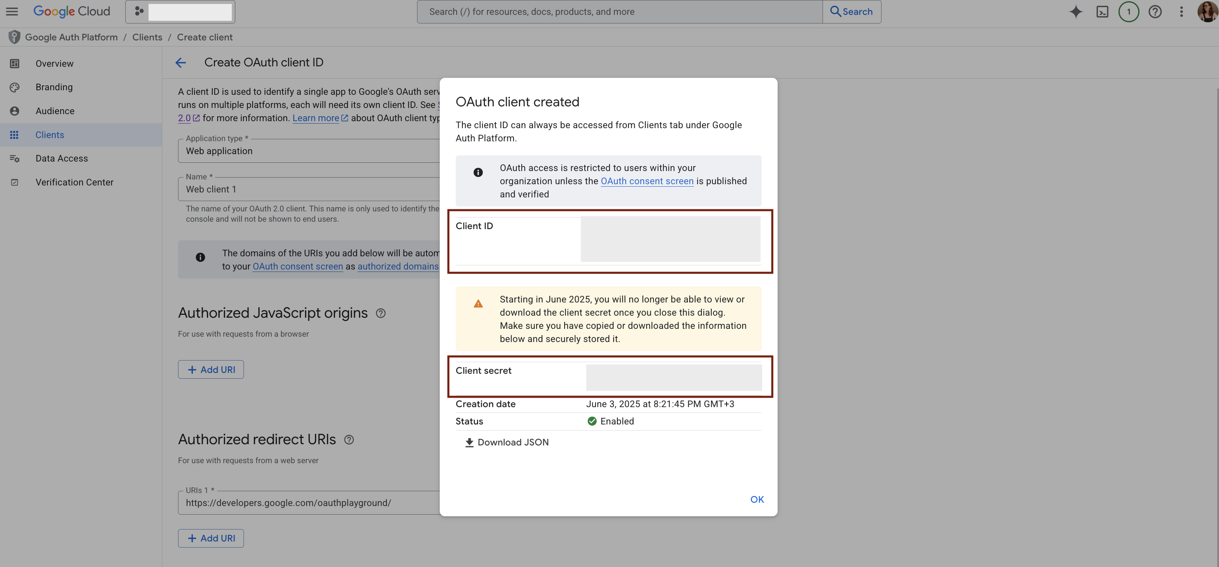Select the Verification Center sidebar icon

(x=15, y=182)
